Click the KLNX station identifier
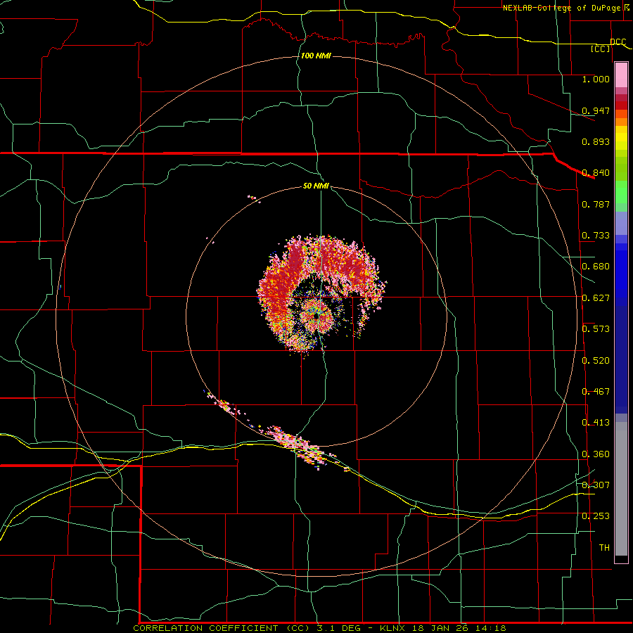The image size is (633, 633). 392,628
